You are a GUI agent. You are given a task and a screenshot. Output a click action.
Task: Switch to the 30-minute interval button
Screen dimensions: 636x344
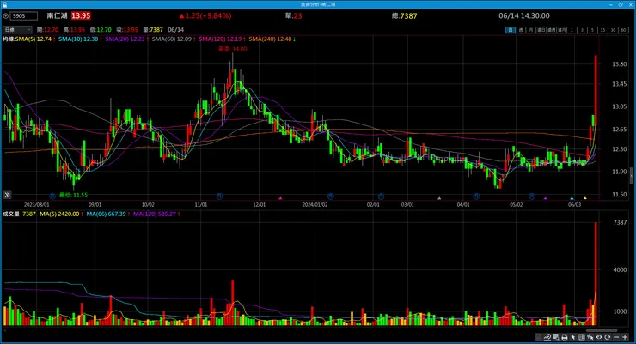613,30
